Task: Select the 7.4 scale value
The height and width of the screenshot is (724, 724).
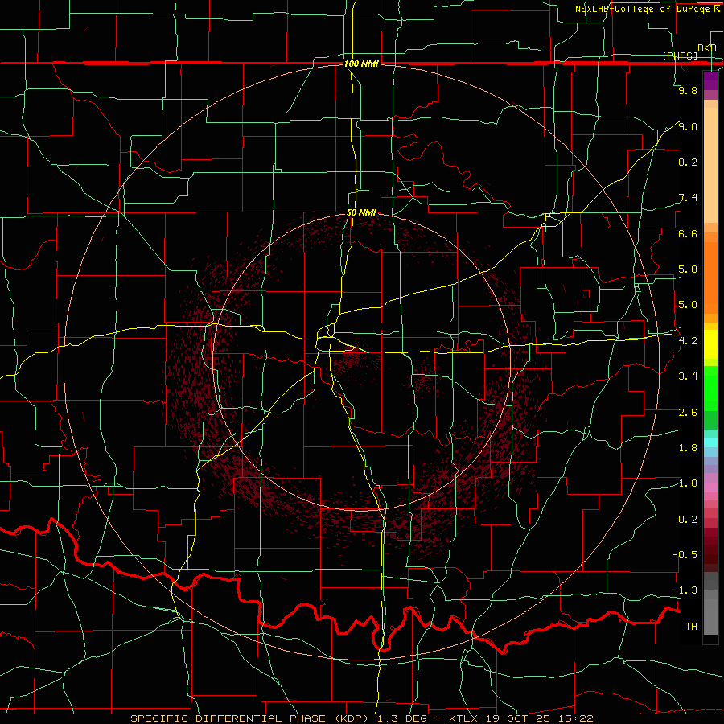Action: click(x=688, y=198)
